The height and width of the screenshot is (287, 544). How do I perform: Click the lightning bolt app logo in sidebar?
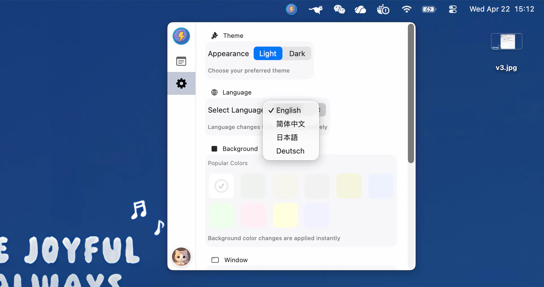pyautogui.click(x=181, y=36)
